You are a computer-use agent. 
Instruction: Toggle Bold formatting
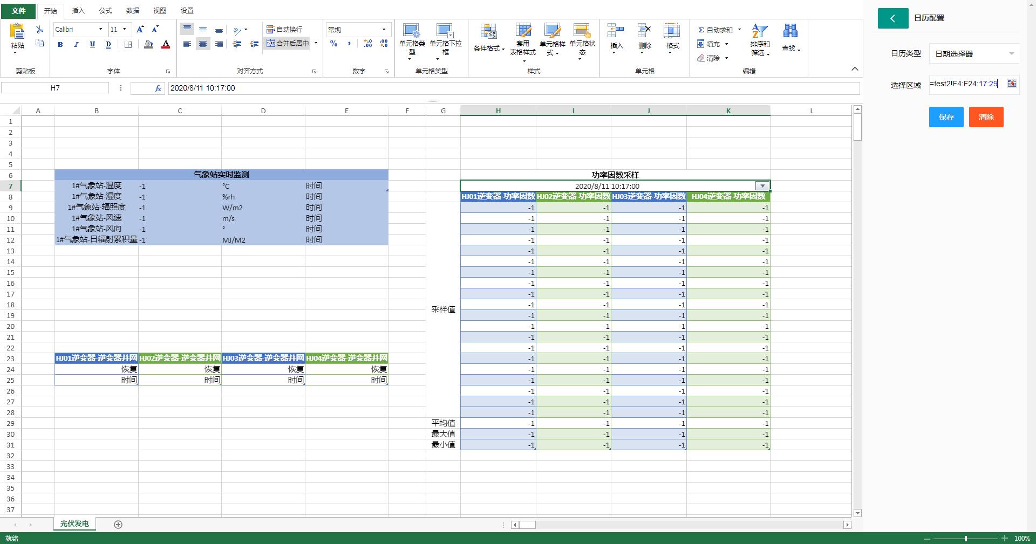60,45
